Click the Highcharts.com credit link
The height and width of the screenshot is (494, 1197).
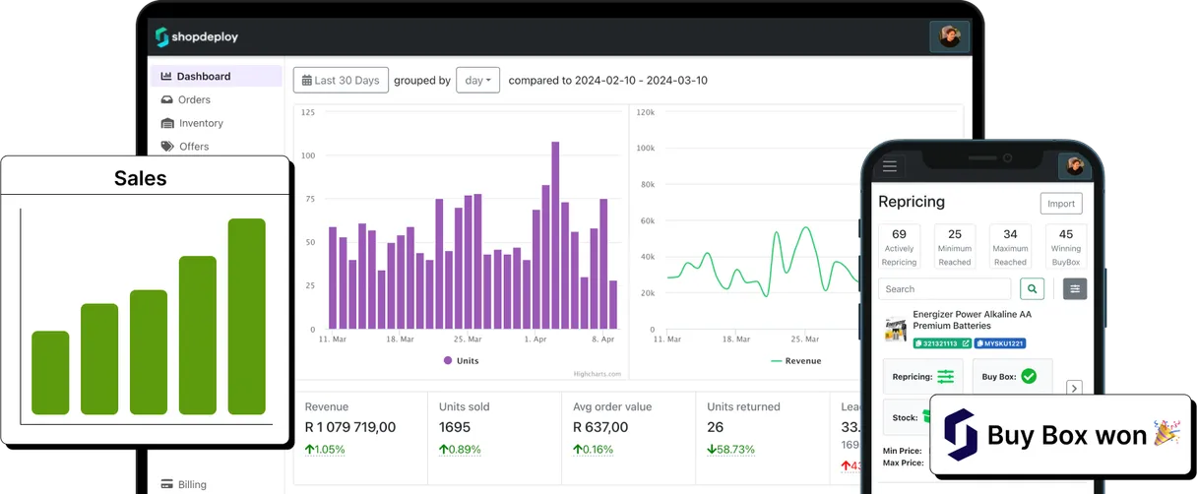click(598, 374)
